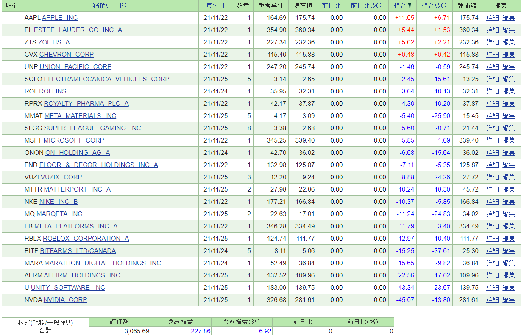
Task: Click 詳細 for the RBLX row
Action: 493,239
